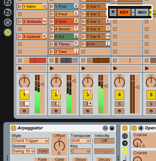The width and height of the screenshot is (156, 161).
Task: Click the track 1 pan knob
Action: [24, 82]
